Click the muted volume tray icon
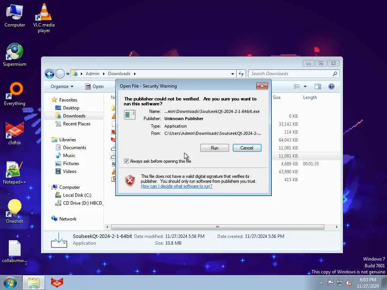This screenshot has height=290, width=387. tap(349, 283)
